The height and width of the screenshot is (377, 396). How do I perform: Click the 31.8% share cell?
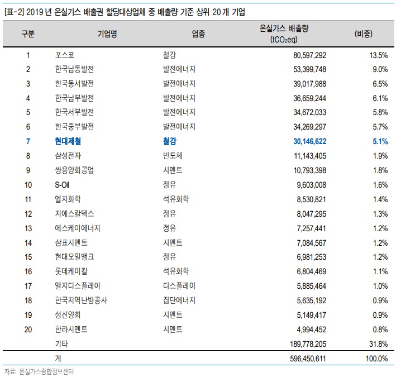tap(378, 344)
